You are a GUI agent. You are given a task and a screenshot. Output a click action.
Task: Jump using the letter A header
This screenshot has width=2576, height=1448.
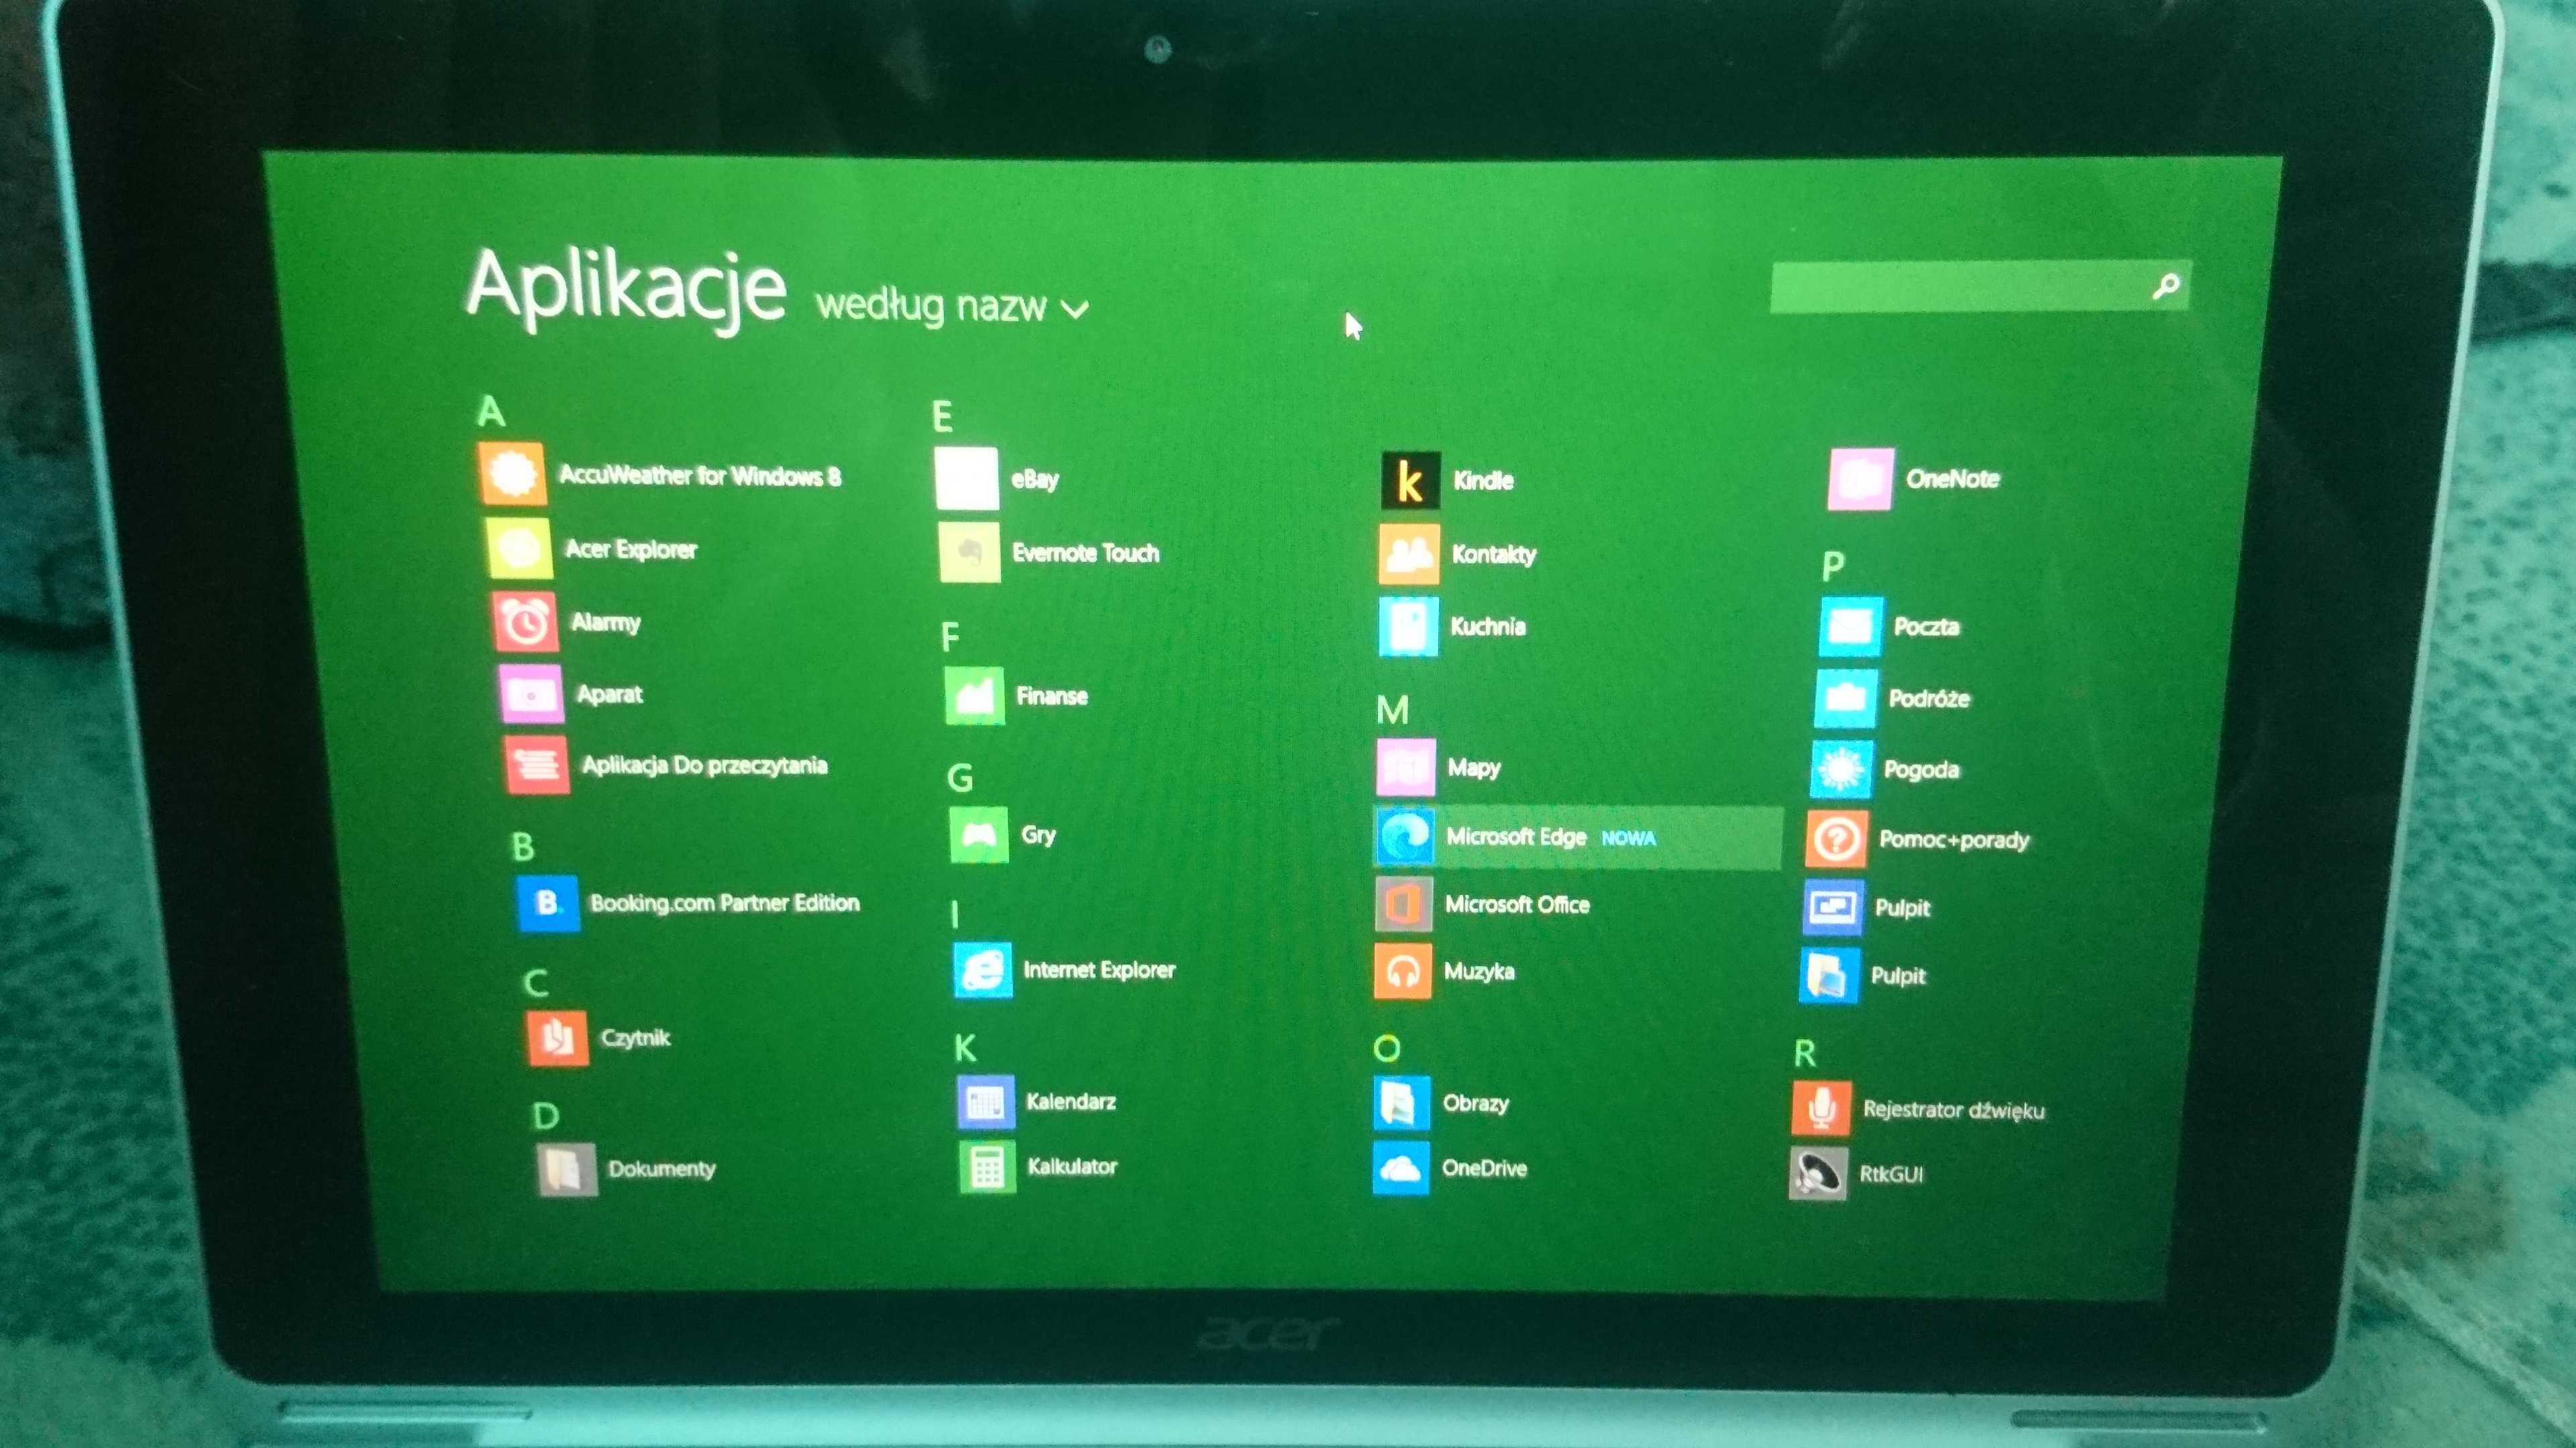491,411
